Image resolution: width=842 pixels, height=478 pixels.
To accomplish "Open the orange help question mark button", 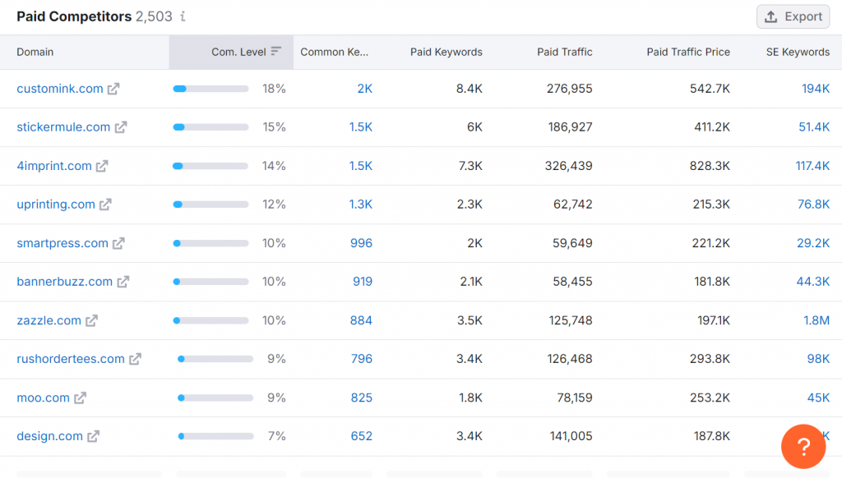I will coord(803,447).
